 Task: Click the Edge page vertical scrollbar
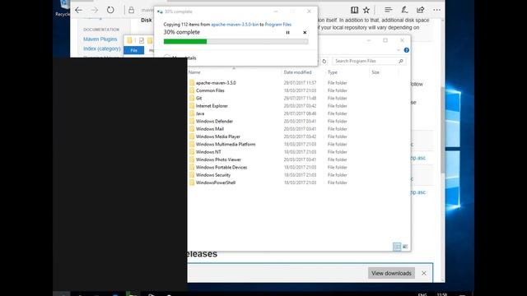tap(443, 130)
